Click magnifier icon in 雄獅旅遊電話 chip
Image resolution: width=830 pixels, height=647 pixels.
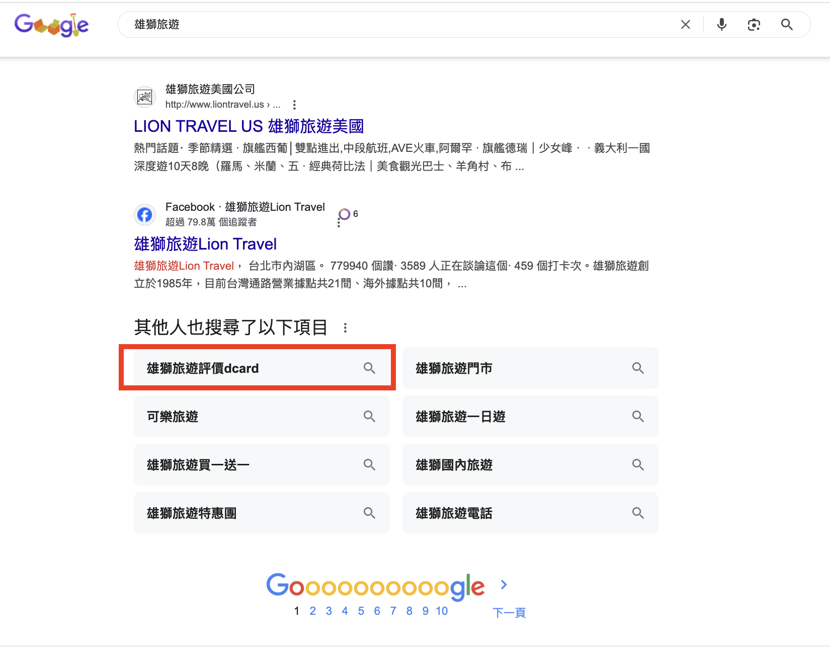[x=638, y=513]
